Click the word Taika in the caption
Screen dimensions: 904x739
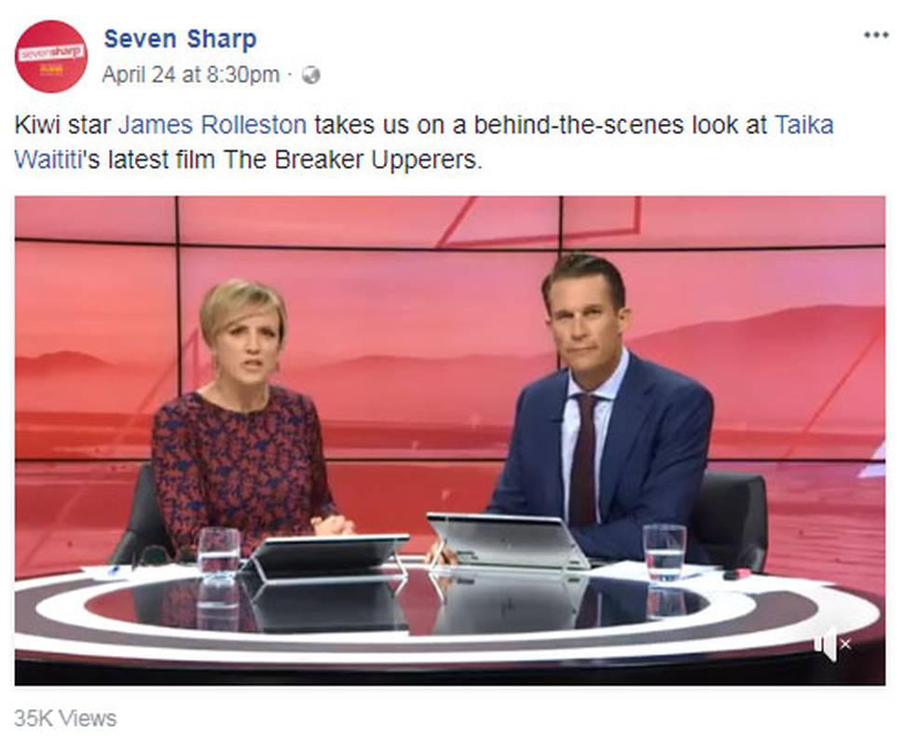click(x=803, y=125)
